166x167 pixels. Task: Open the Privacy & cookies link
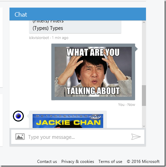click(x=78, y=162)
